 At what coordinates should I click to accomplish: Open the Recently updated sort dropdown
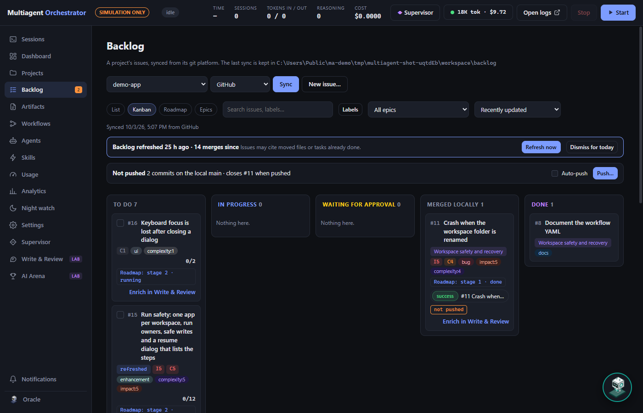518,110
